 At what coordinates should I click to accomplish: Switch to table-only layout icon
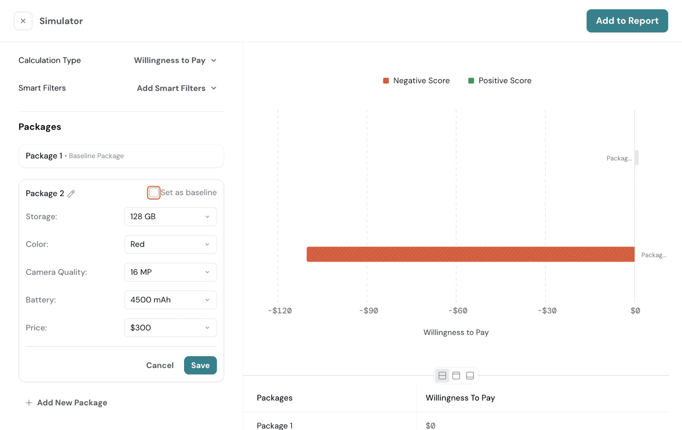pos(470,375)
